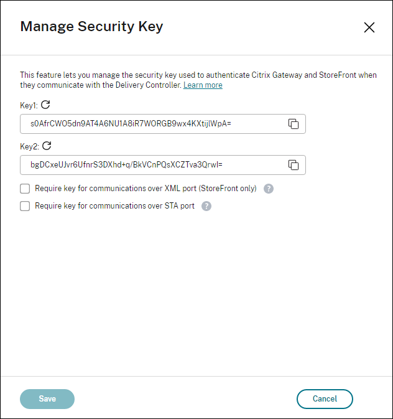Click the Manage Security Key title

(x=91, y=26)
